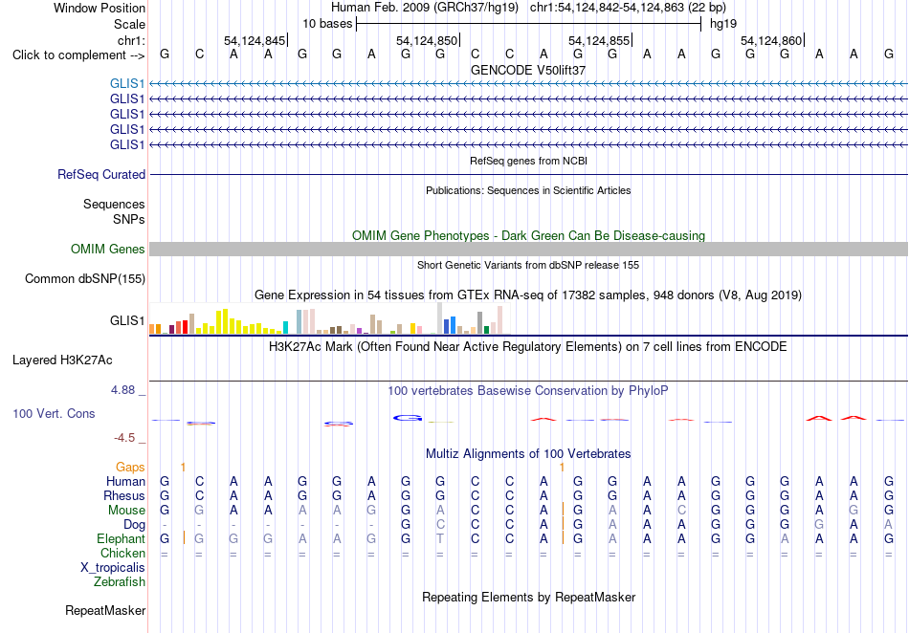Click Short Genetic Variants from dbSNP title
Image resolution: width=909 pixels, height=633 pixels.
528,265
